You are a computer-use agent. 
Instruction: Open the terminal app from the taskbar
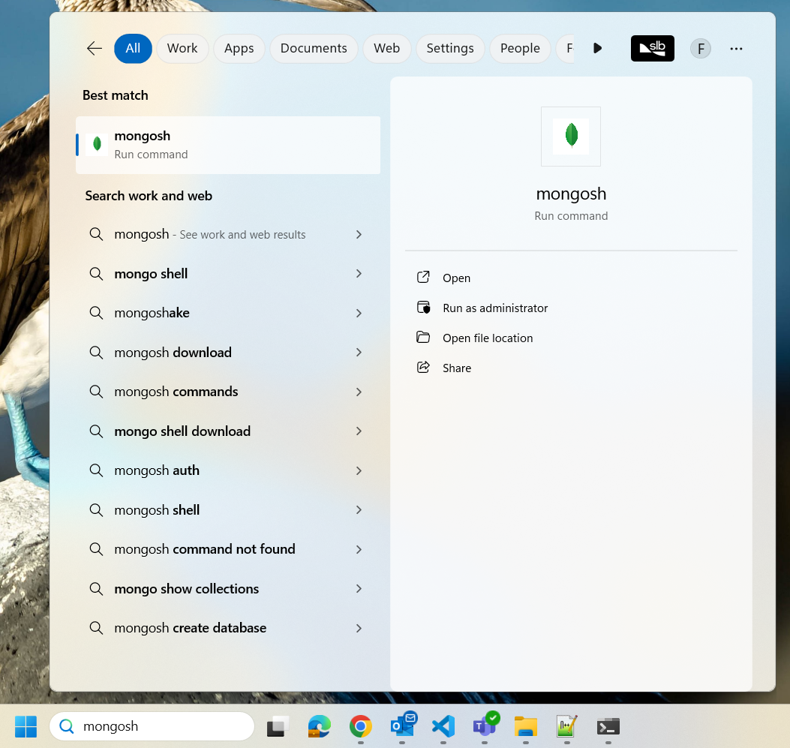pos(608,726)
